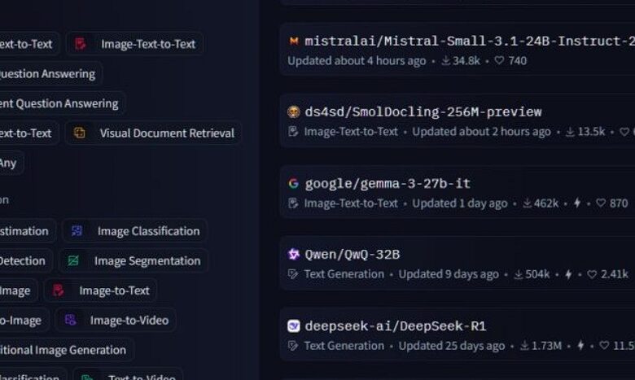Click the heart icon beside 870

[601, 203]
